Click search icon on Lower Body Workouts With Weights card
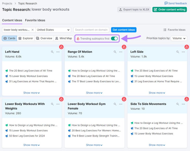Image resolution: width=190 pixels, height=151 pixels. (x=52, y=104)
